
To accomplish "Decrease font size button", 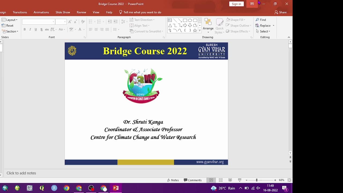I will pyautogui.click(x=76, y=22).
